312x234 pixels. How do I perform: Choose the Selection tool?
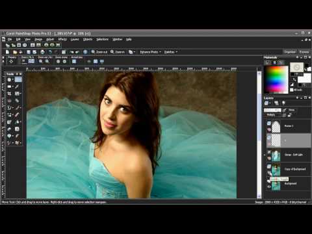click(10, 86)
